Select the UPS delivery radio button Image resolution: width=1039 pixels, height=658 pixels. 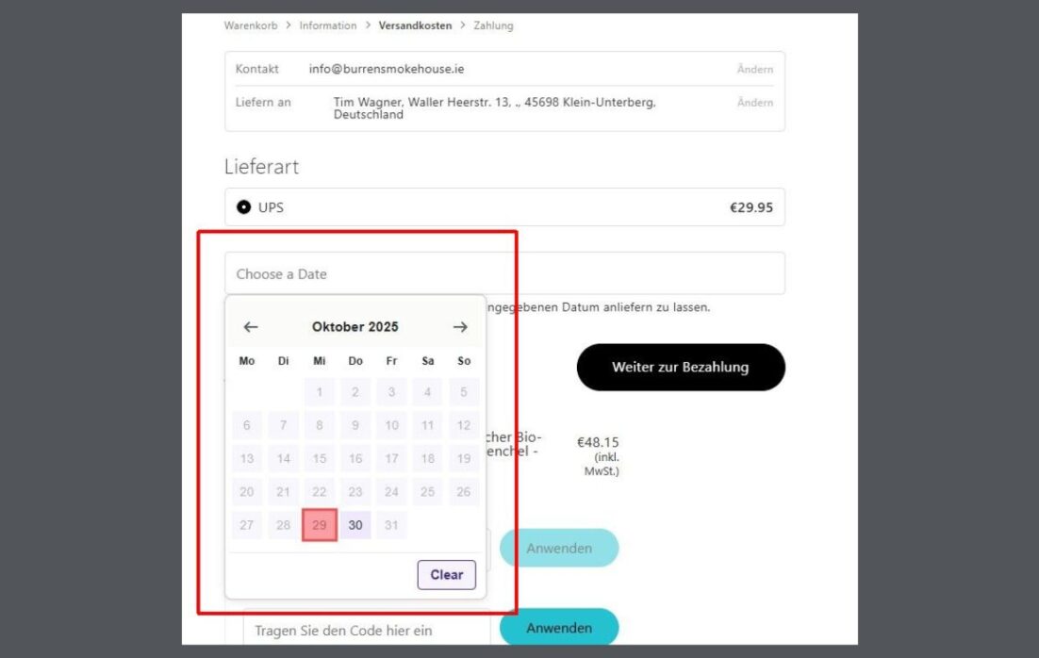[244, 207]
